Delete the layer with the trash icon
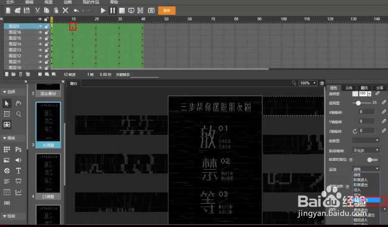The image size is (388, 227). 21,74
